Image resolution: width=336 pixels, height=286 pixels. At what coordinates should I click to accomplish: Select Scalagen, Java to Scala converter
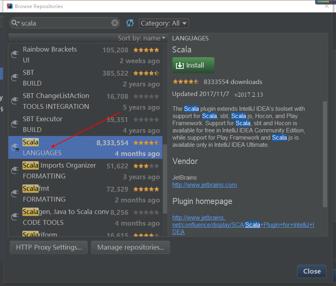point(85,216)
